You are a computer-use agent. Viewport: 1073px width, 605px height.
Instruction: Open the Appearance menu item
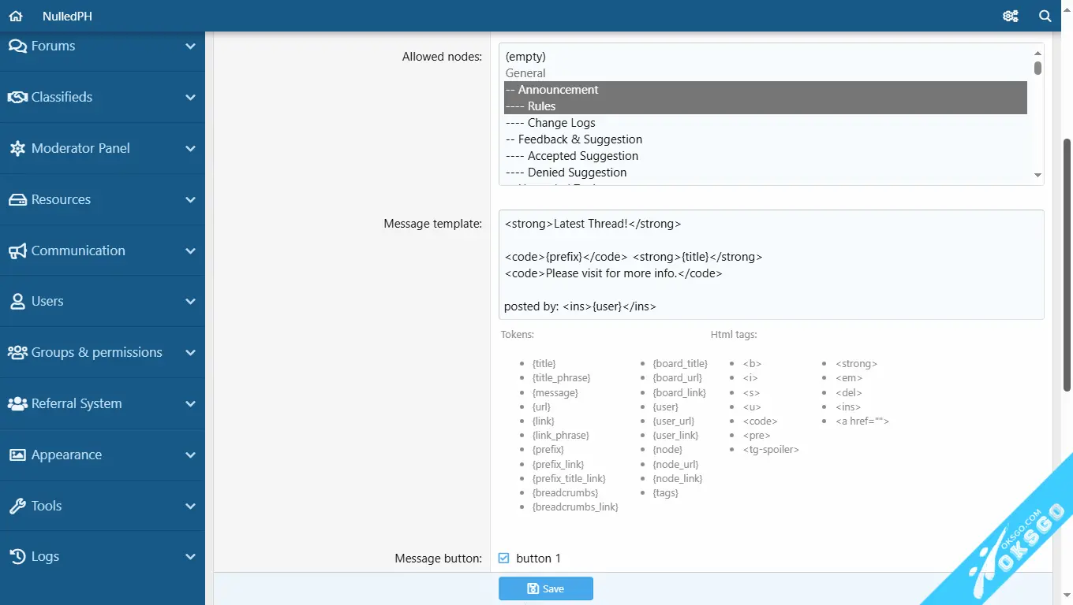pyautogui.click(x=66, y=455)
